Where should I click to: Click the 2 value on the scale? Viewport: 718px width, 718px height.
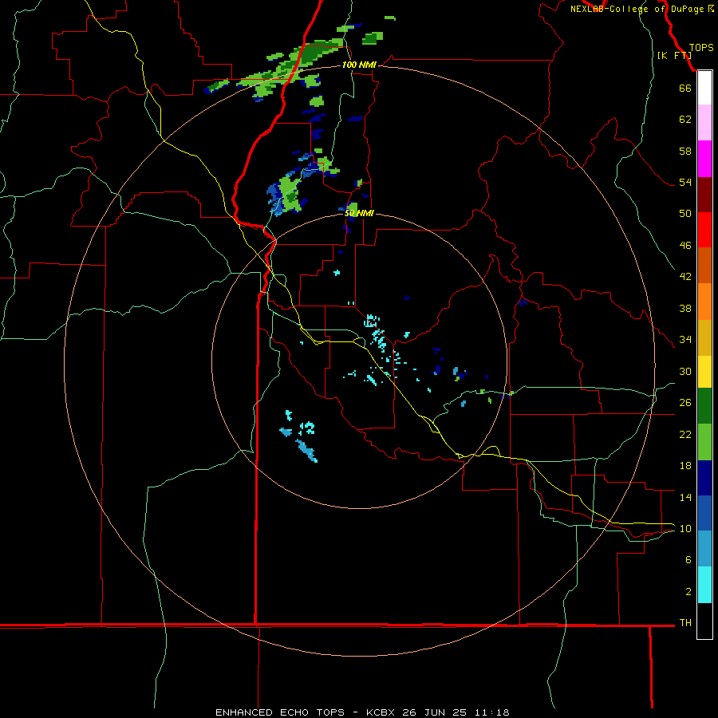click(688, 592)
